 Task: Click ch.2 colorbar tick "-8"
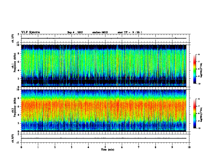(198, 114)
